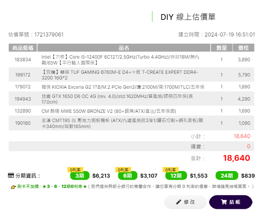Click the 商品條碼 column header

pos(23,48)
